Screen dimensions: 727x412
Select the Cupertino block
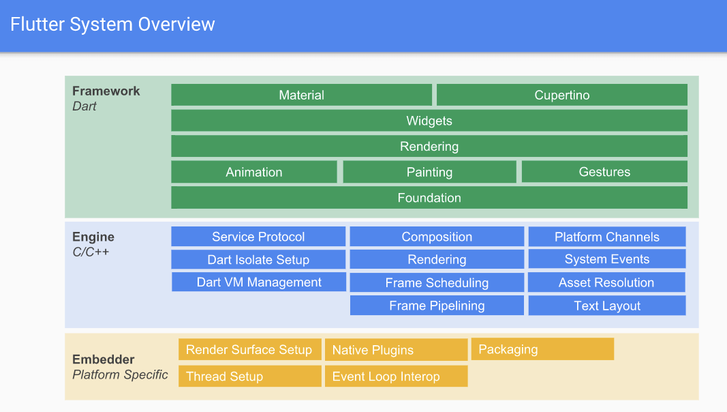pyautogui.click(x=562, y=95)
